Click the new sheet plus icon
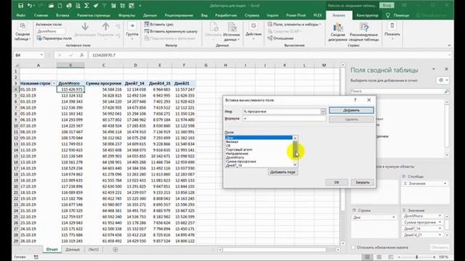The width and height of the screenshot is (465, 261). [x=116, y=249]
